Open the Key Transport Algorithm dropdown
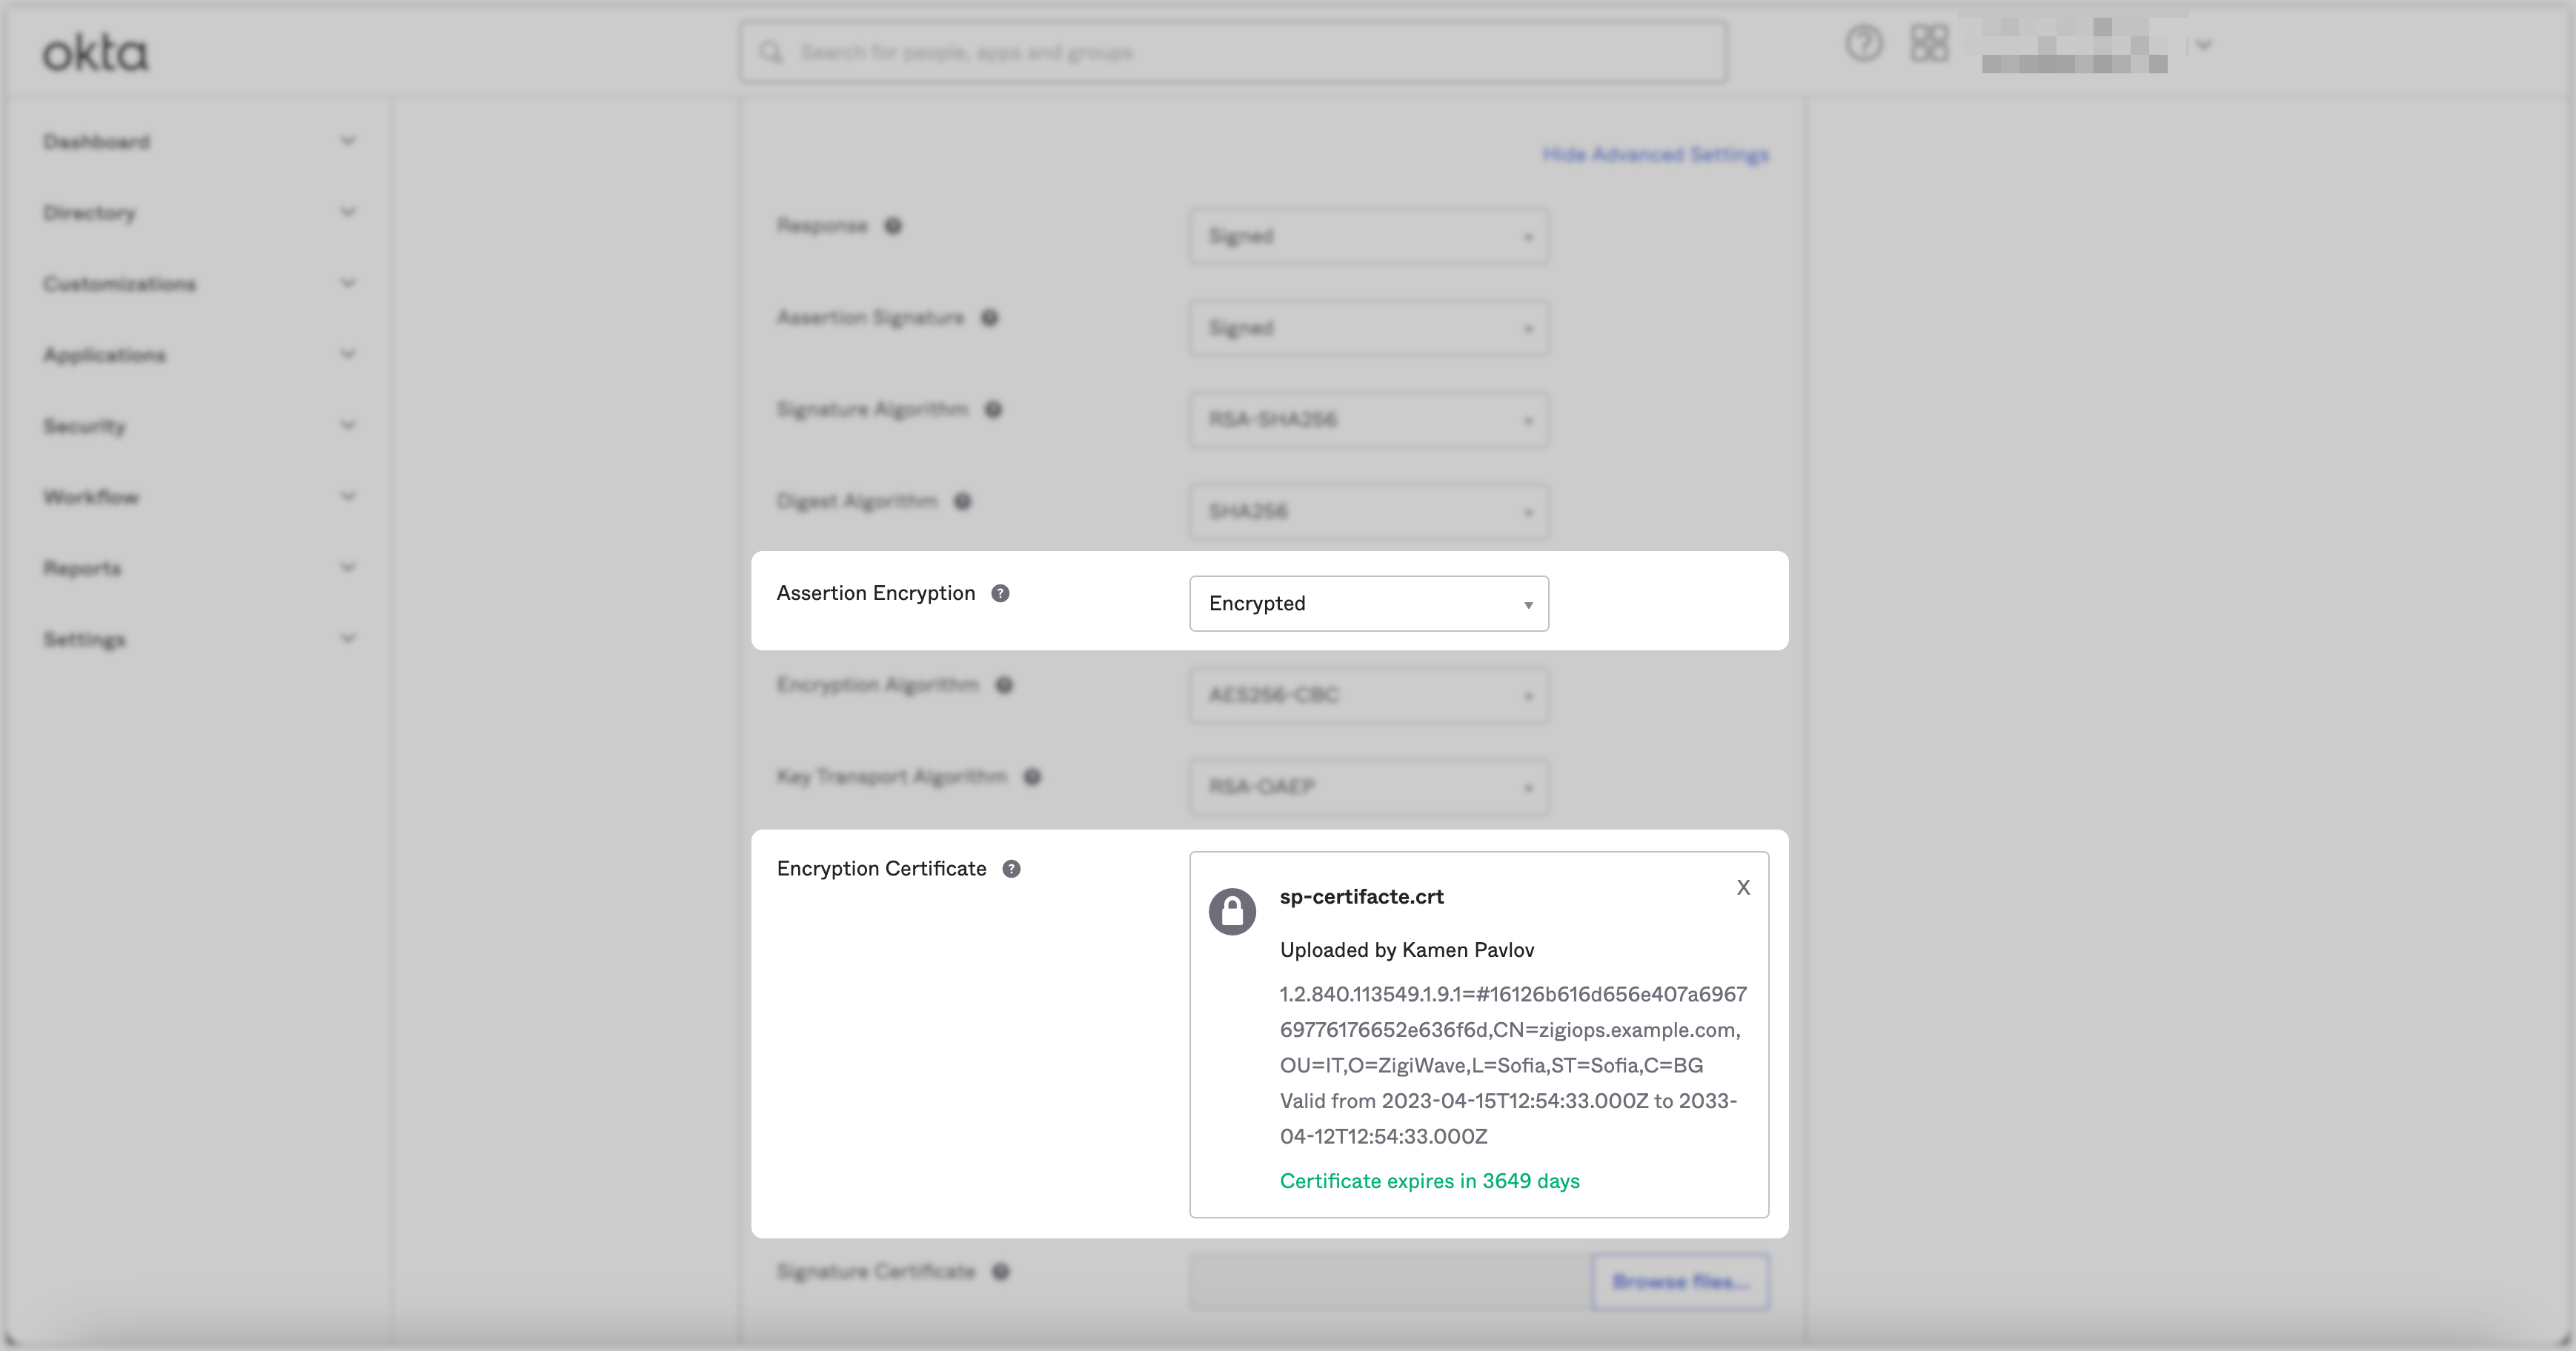Screen dimensions: 2576x1351 [x=1368, y=787]
